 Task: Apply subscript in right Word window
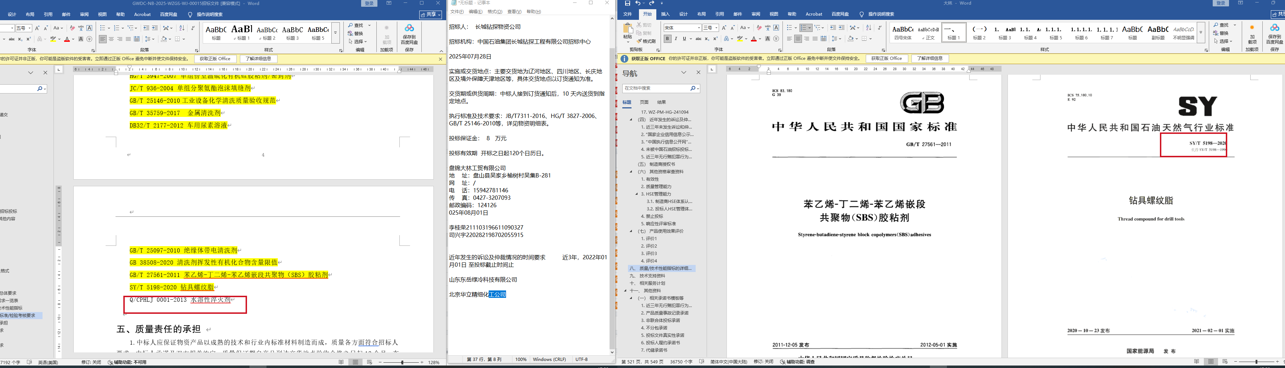707,39
